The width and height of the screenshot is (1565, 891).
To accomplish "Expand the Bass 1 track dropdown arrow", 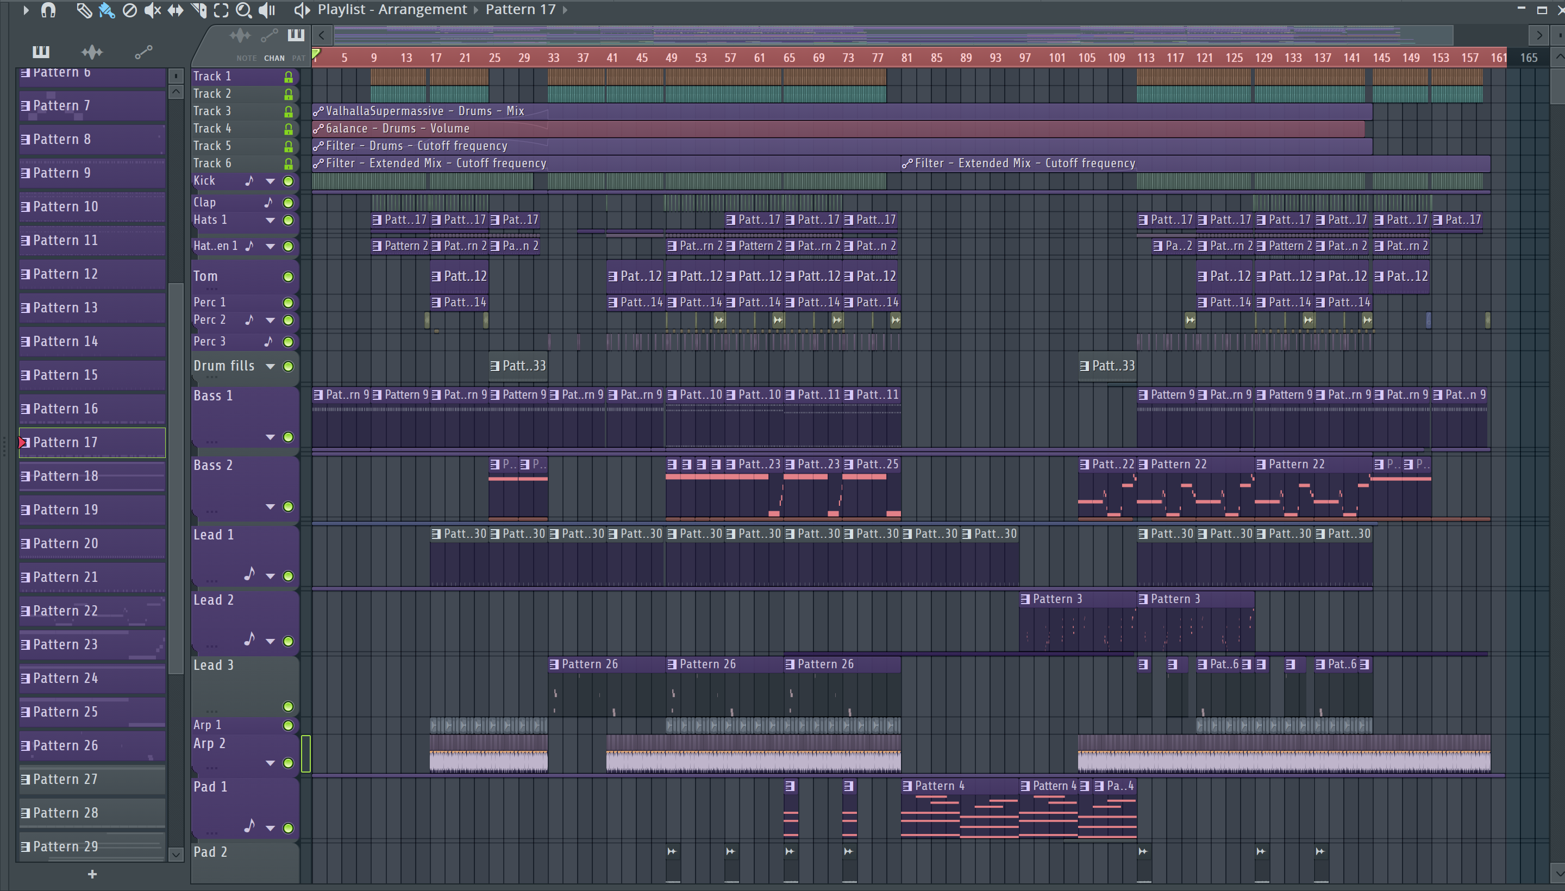I will coord(270,437).
